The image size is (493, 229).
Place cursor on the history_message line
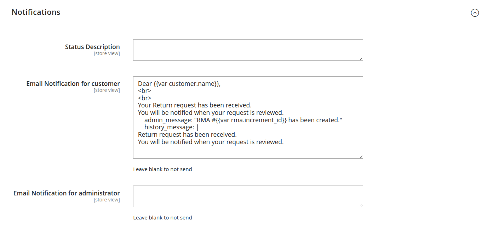(x=169, y=128)
